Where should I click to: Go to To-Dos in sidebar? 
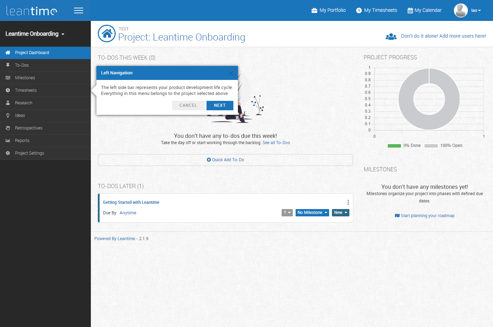coord(45,65)
